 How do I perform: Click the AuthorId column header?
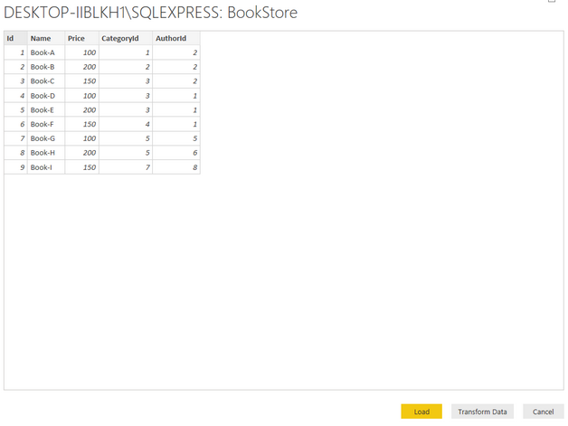pos(175,39)
